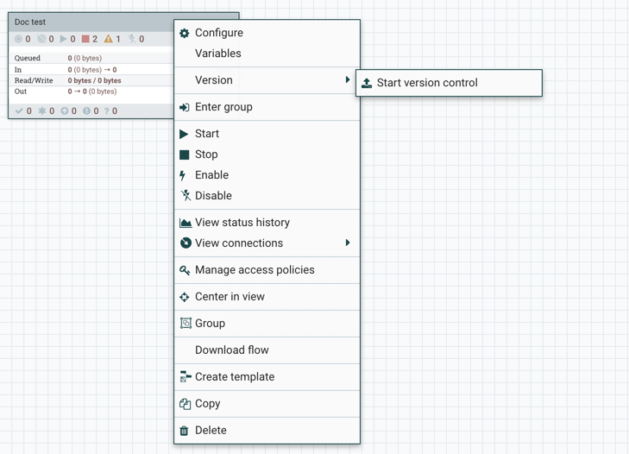Click the Doc test process group title
Image resolution: width=629 pixels, height=454 pixels.
point(30,22)
